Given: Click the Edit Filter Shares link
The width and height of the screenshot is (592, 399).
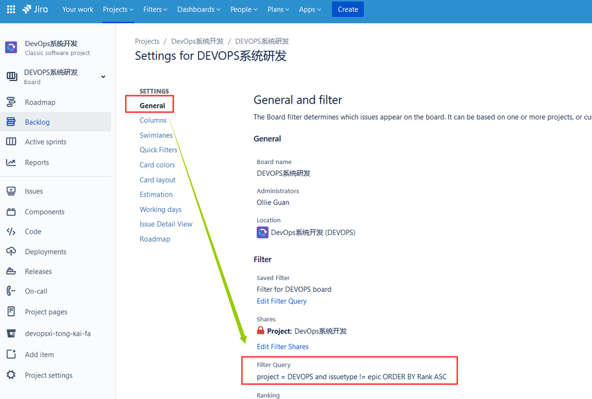Looking at the screenshot, I should pyautogui.click(x=283, y=346).
